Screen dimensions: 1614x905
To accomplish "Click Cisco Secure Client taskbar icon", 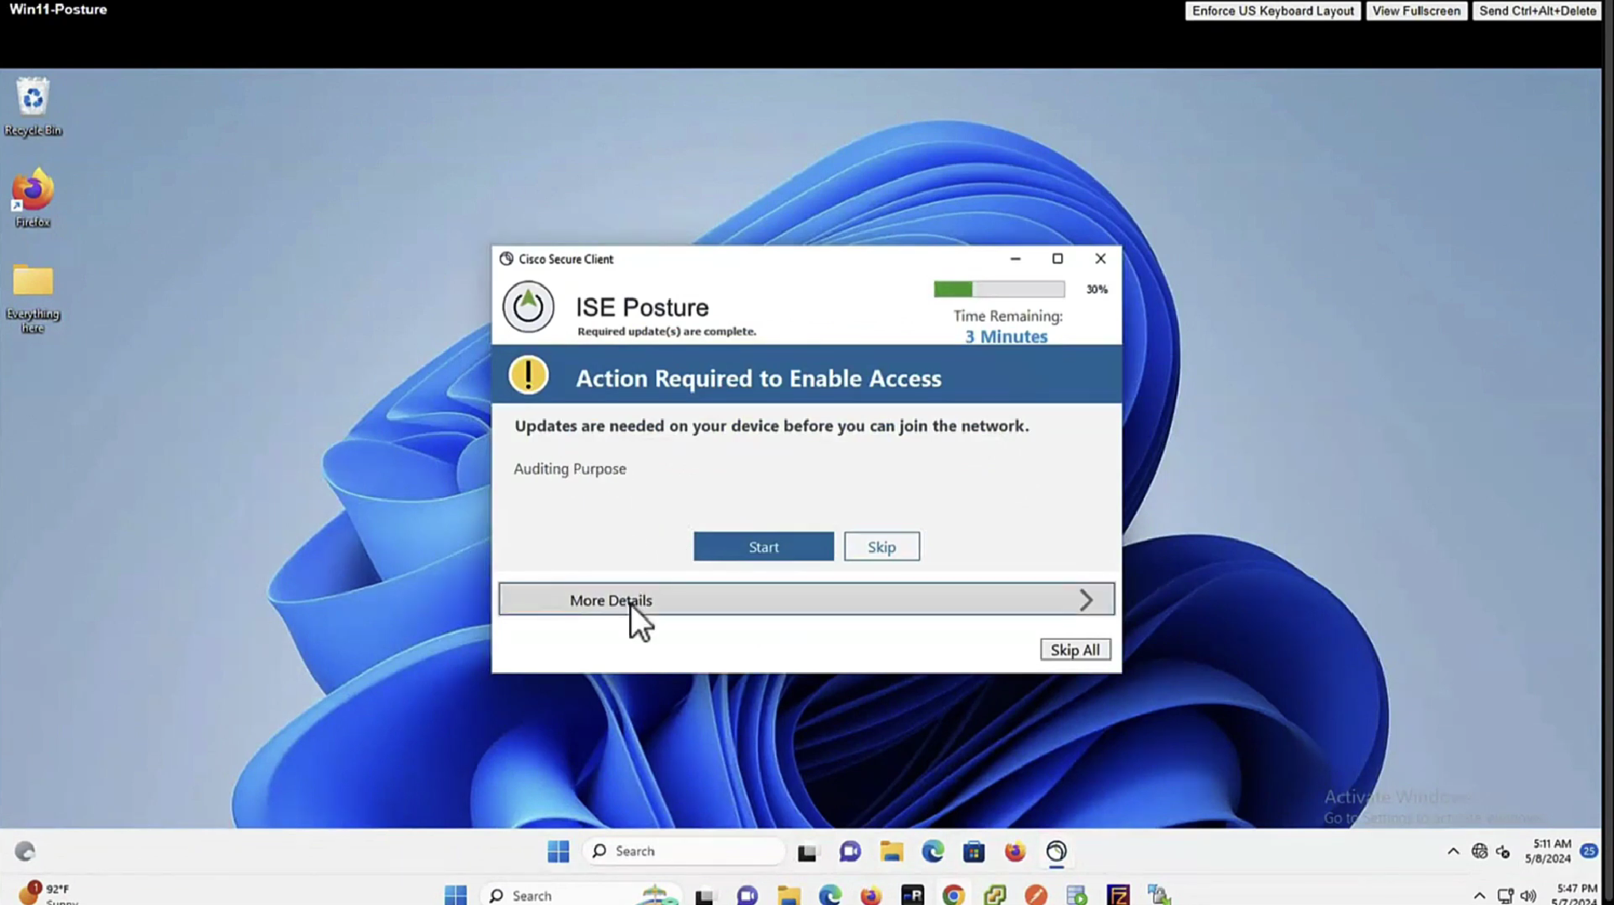I will pyautogui.click(x=1056, y=851).
